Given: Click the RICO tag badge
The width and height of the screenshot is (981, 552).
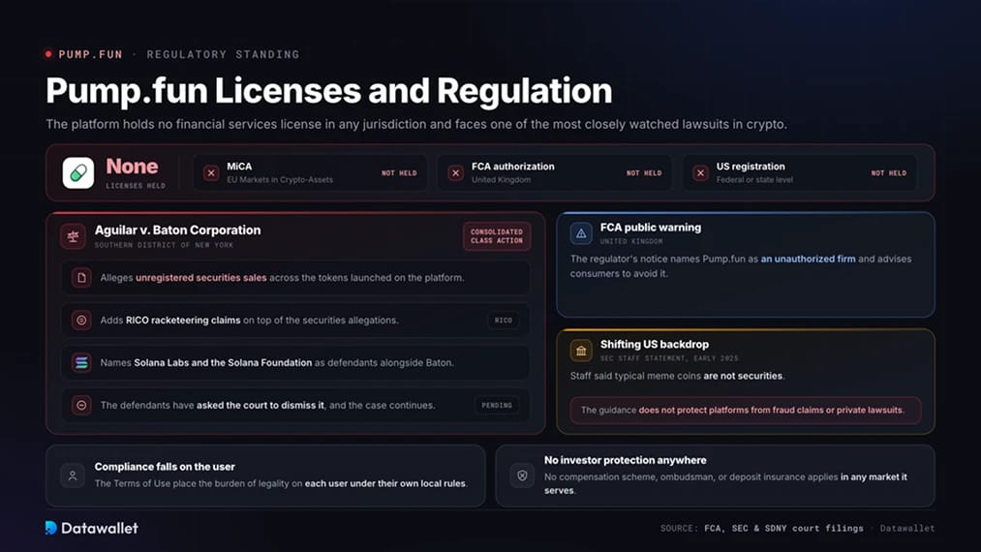Looking at the screenshot, I should point(503,320).
